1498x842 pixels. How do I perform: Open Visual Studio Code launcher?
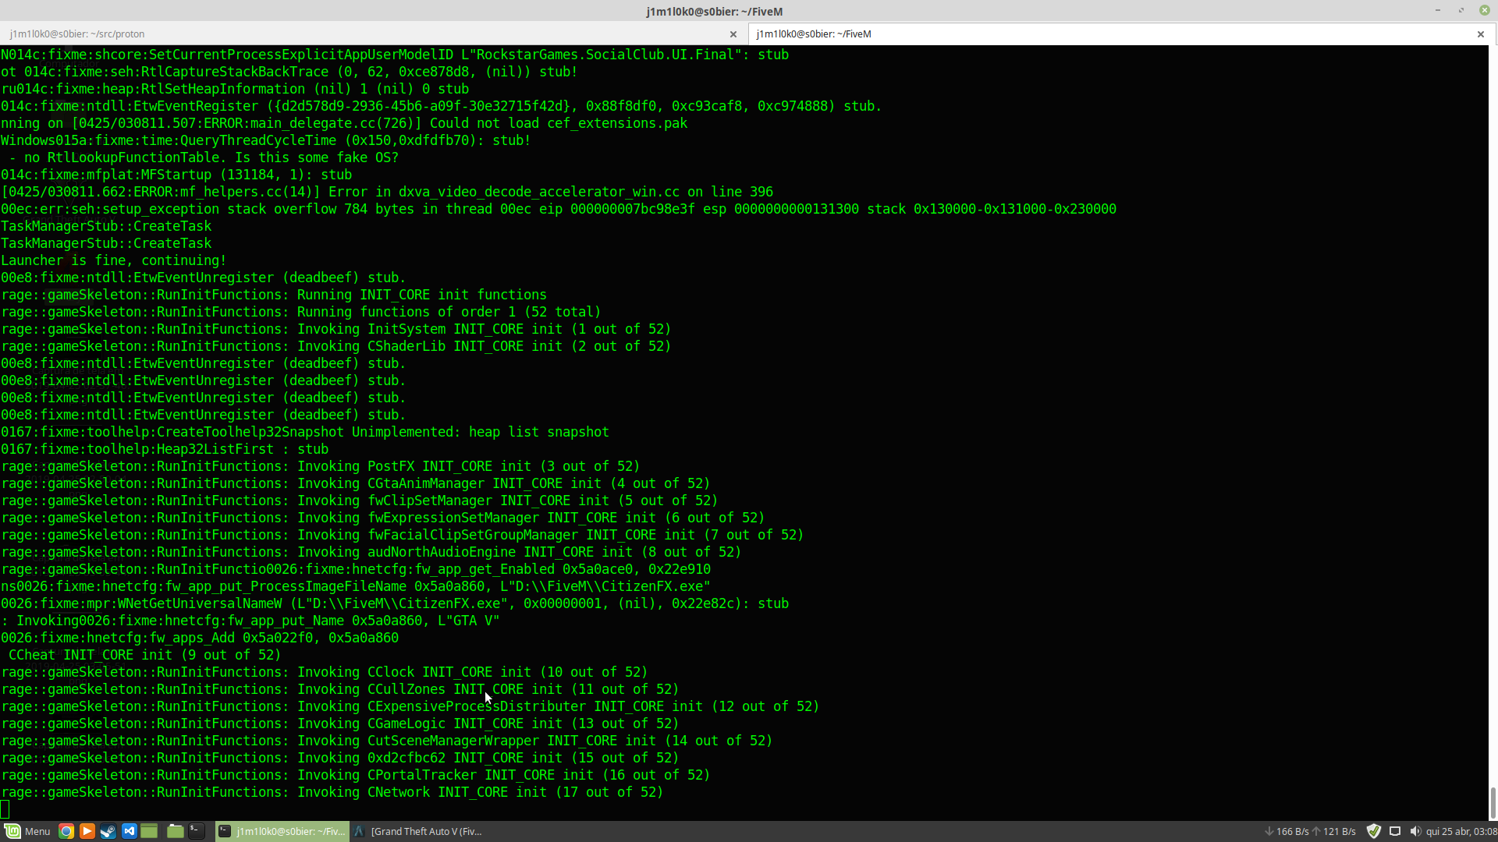(130, 831)
